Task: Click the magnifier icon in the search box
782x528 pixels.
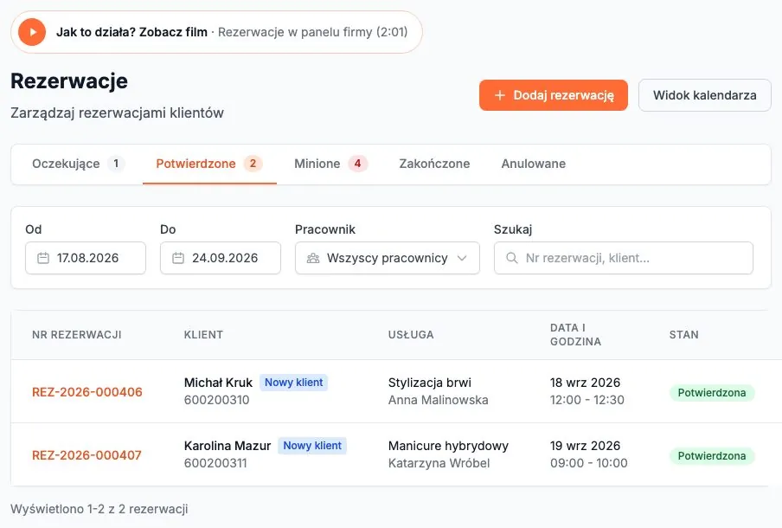Action: point(512,258)
